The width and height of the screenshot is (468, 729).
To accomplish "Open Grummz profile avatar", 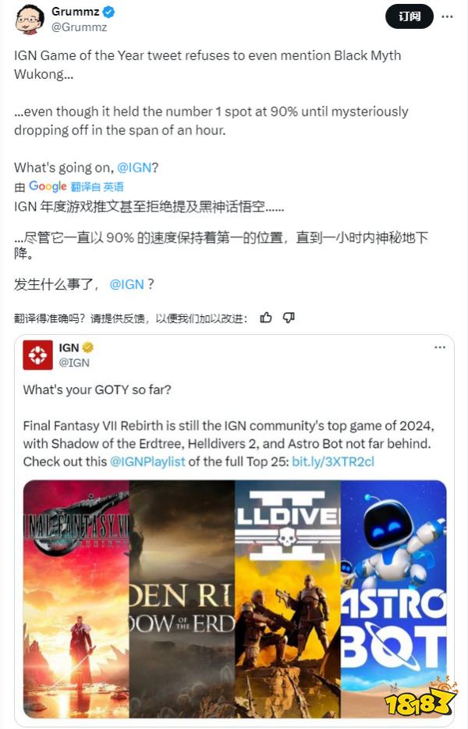I will pyautogui.click(x=30, y=19).
